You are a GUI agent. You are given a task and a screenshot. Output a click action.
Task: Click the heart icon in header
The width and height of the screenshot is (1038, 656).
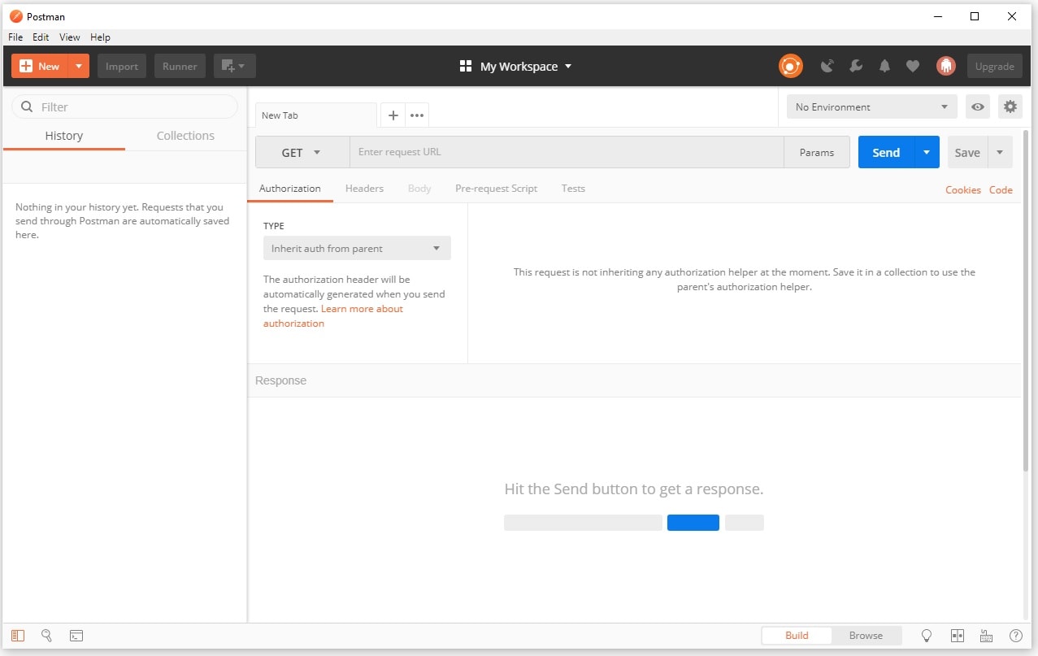pos(913,67)
